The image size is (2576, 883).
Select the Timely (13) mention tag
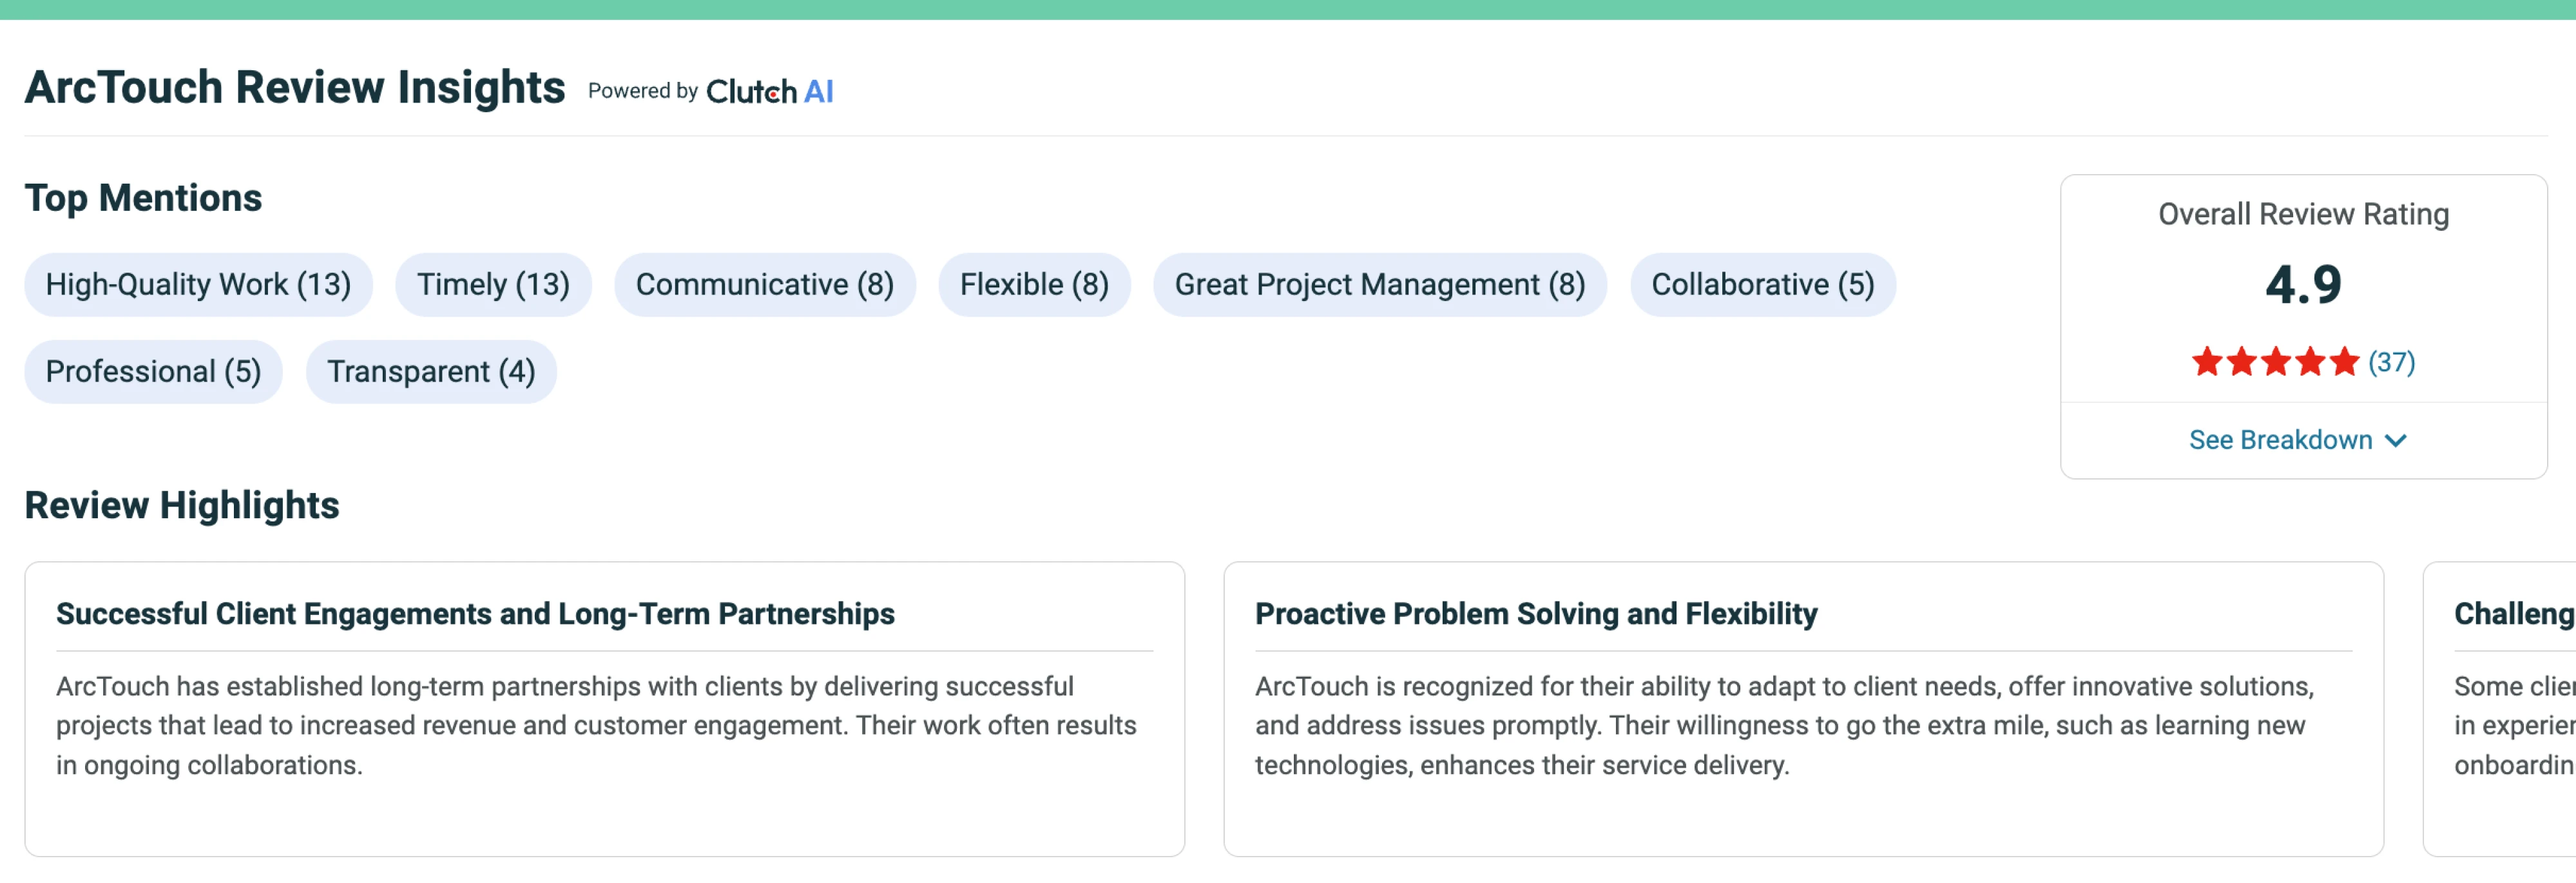(493, 285)
